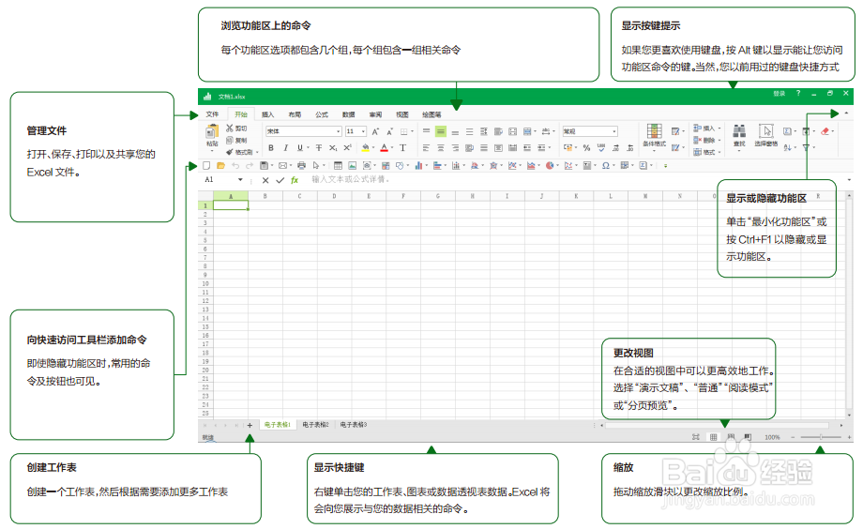Toggle the align text left button

pyautogui.click(x=426, y=148)
